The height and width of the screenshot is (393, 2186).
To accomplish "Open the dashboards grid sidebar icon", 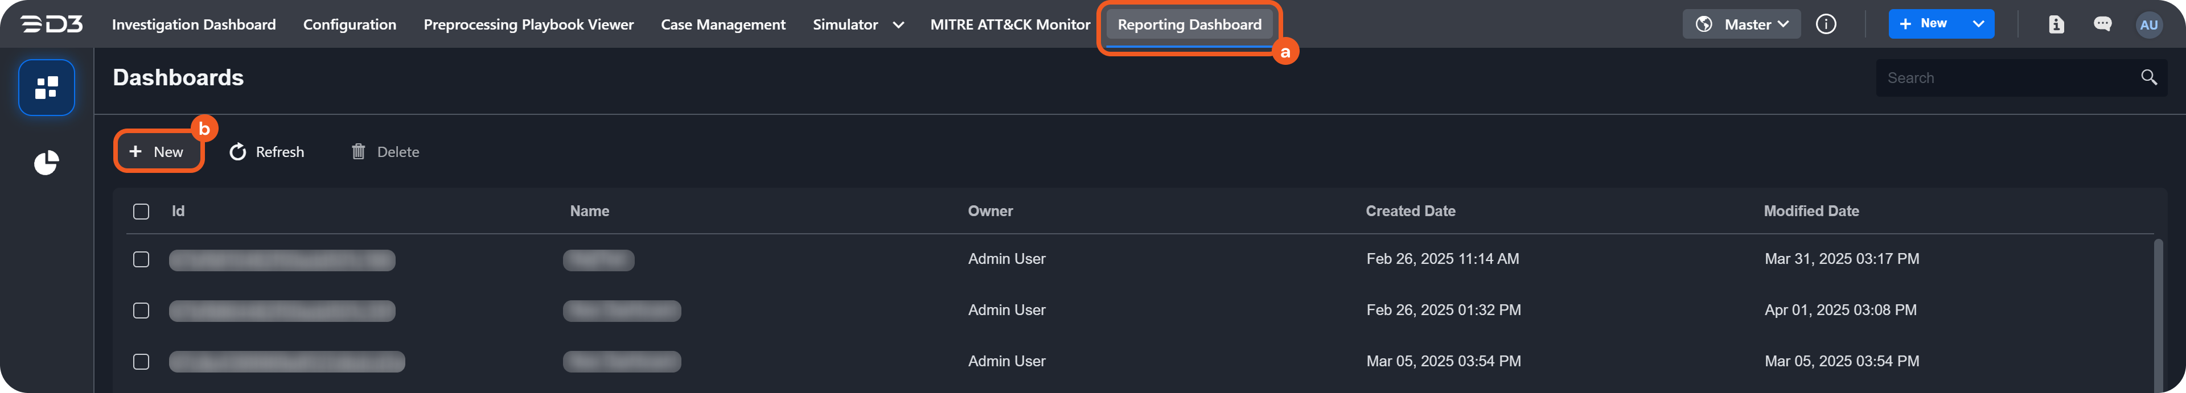I will click(47, 87).
